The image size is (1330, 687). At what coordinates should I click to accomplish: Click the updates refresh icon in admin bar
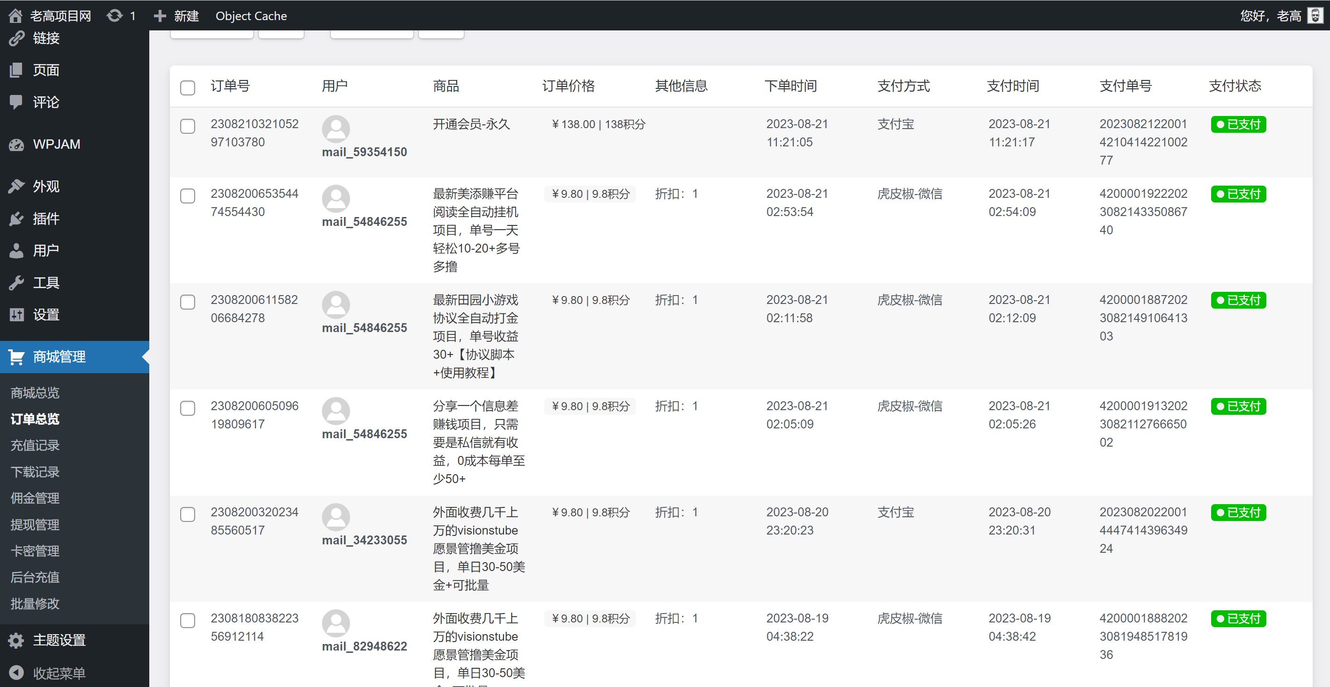click(x=114, y=16)
